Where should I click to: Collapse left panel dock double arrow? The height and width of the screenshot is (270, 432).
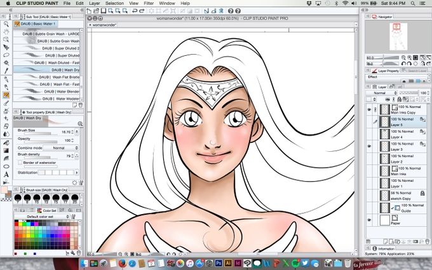[10, 10]
